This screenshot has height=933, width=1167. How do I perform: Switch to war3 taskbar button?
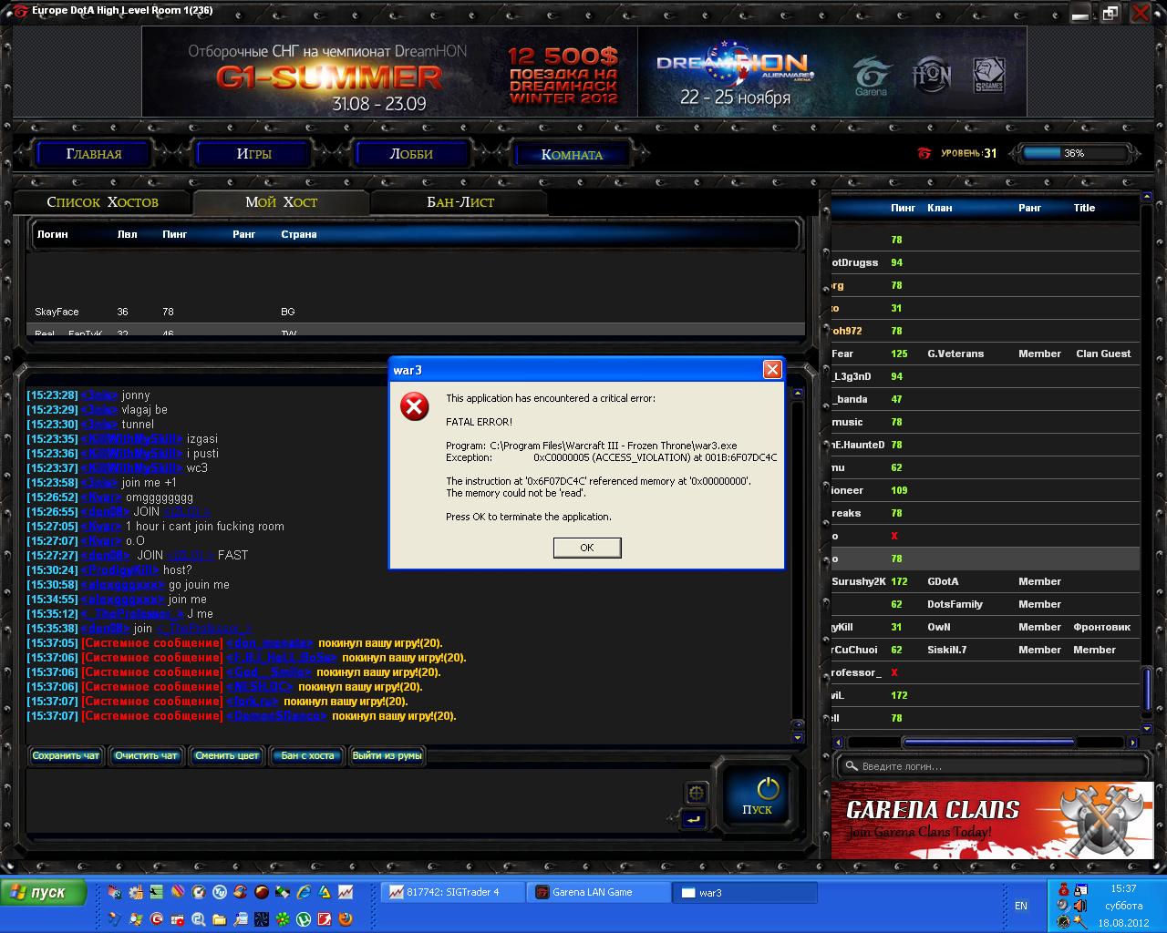click(x=745, y=892)
